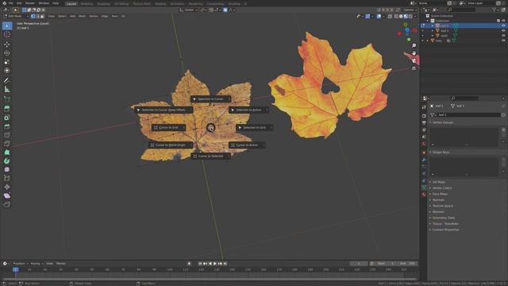The height and width of the screenshot is (286, 508).
Task: Select the Poly Build tool
Action: [7, 153]
